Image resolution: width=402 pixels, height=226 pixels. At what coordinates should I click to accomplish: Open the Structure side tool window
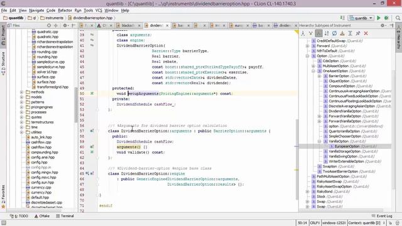(x=3, y=63)
